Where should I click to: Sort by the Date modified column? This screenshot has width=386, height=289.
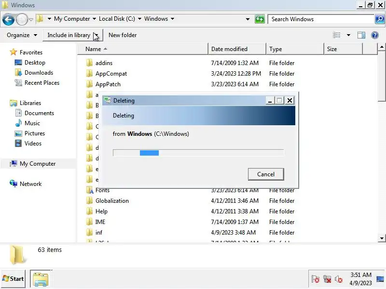pos(237,49)
